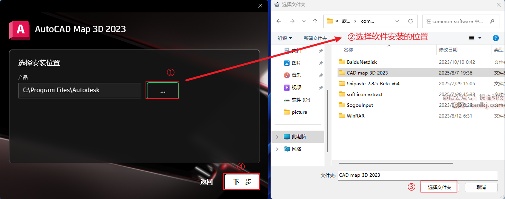Click the 文件夹 name input field

click(x=418, y=175)
